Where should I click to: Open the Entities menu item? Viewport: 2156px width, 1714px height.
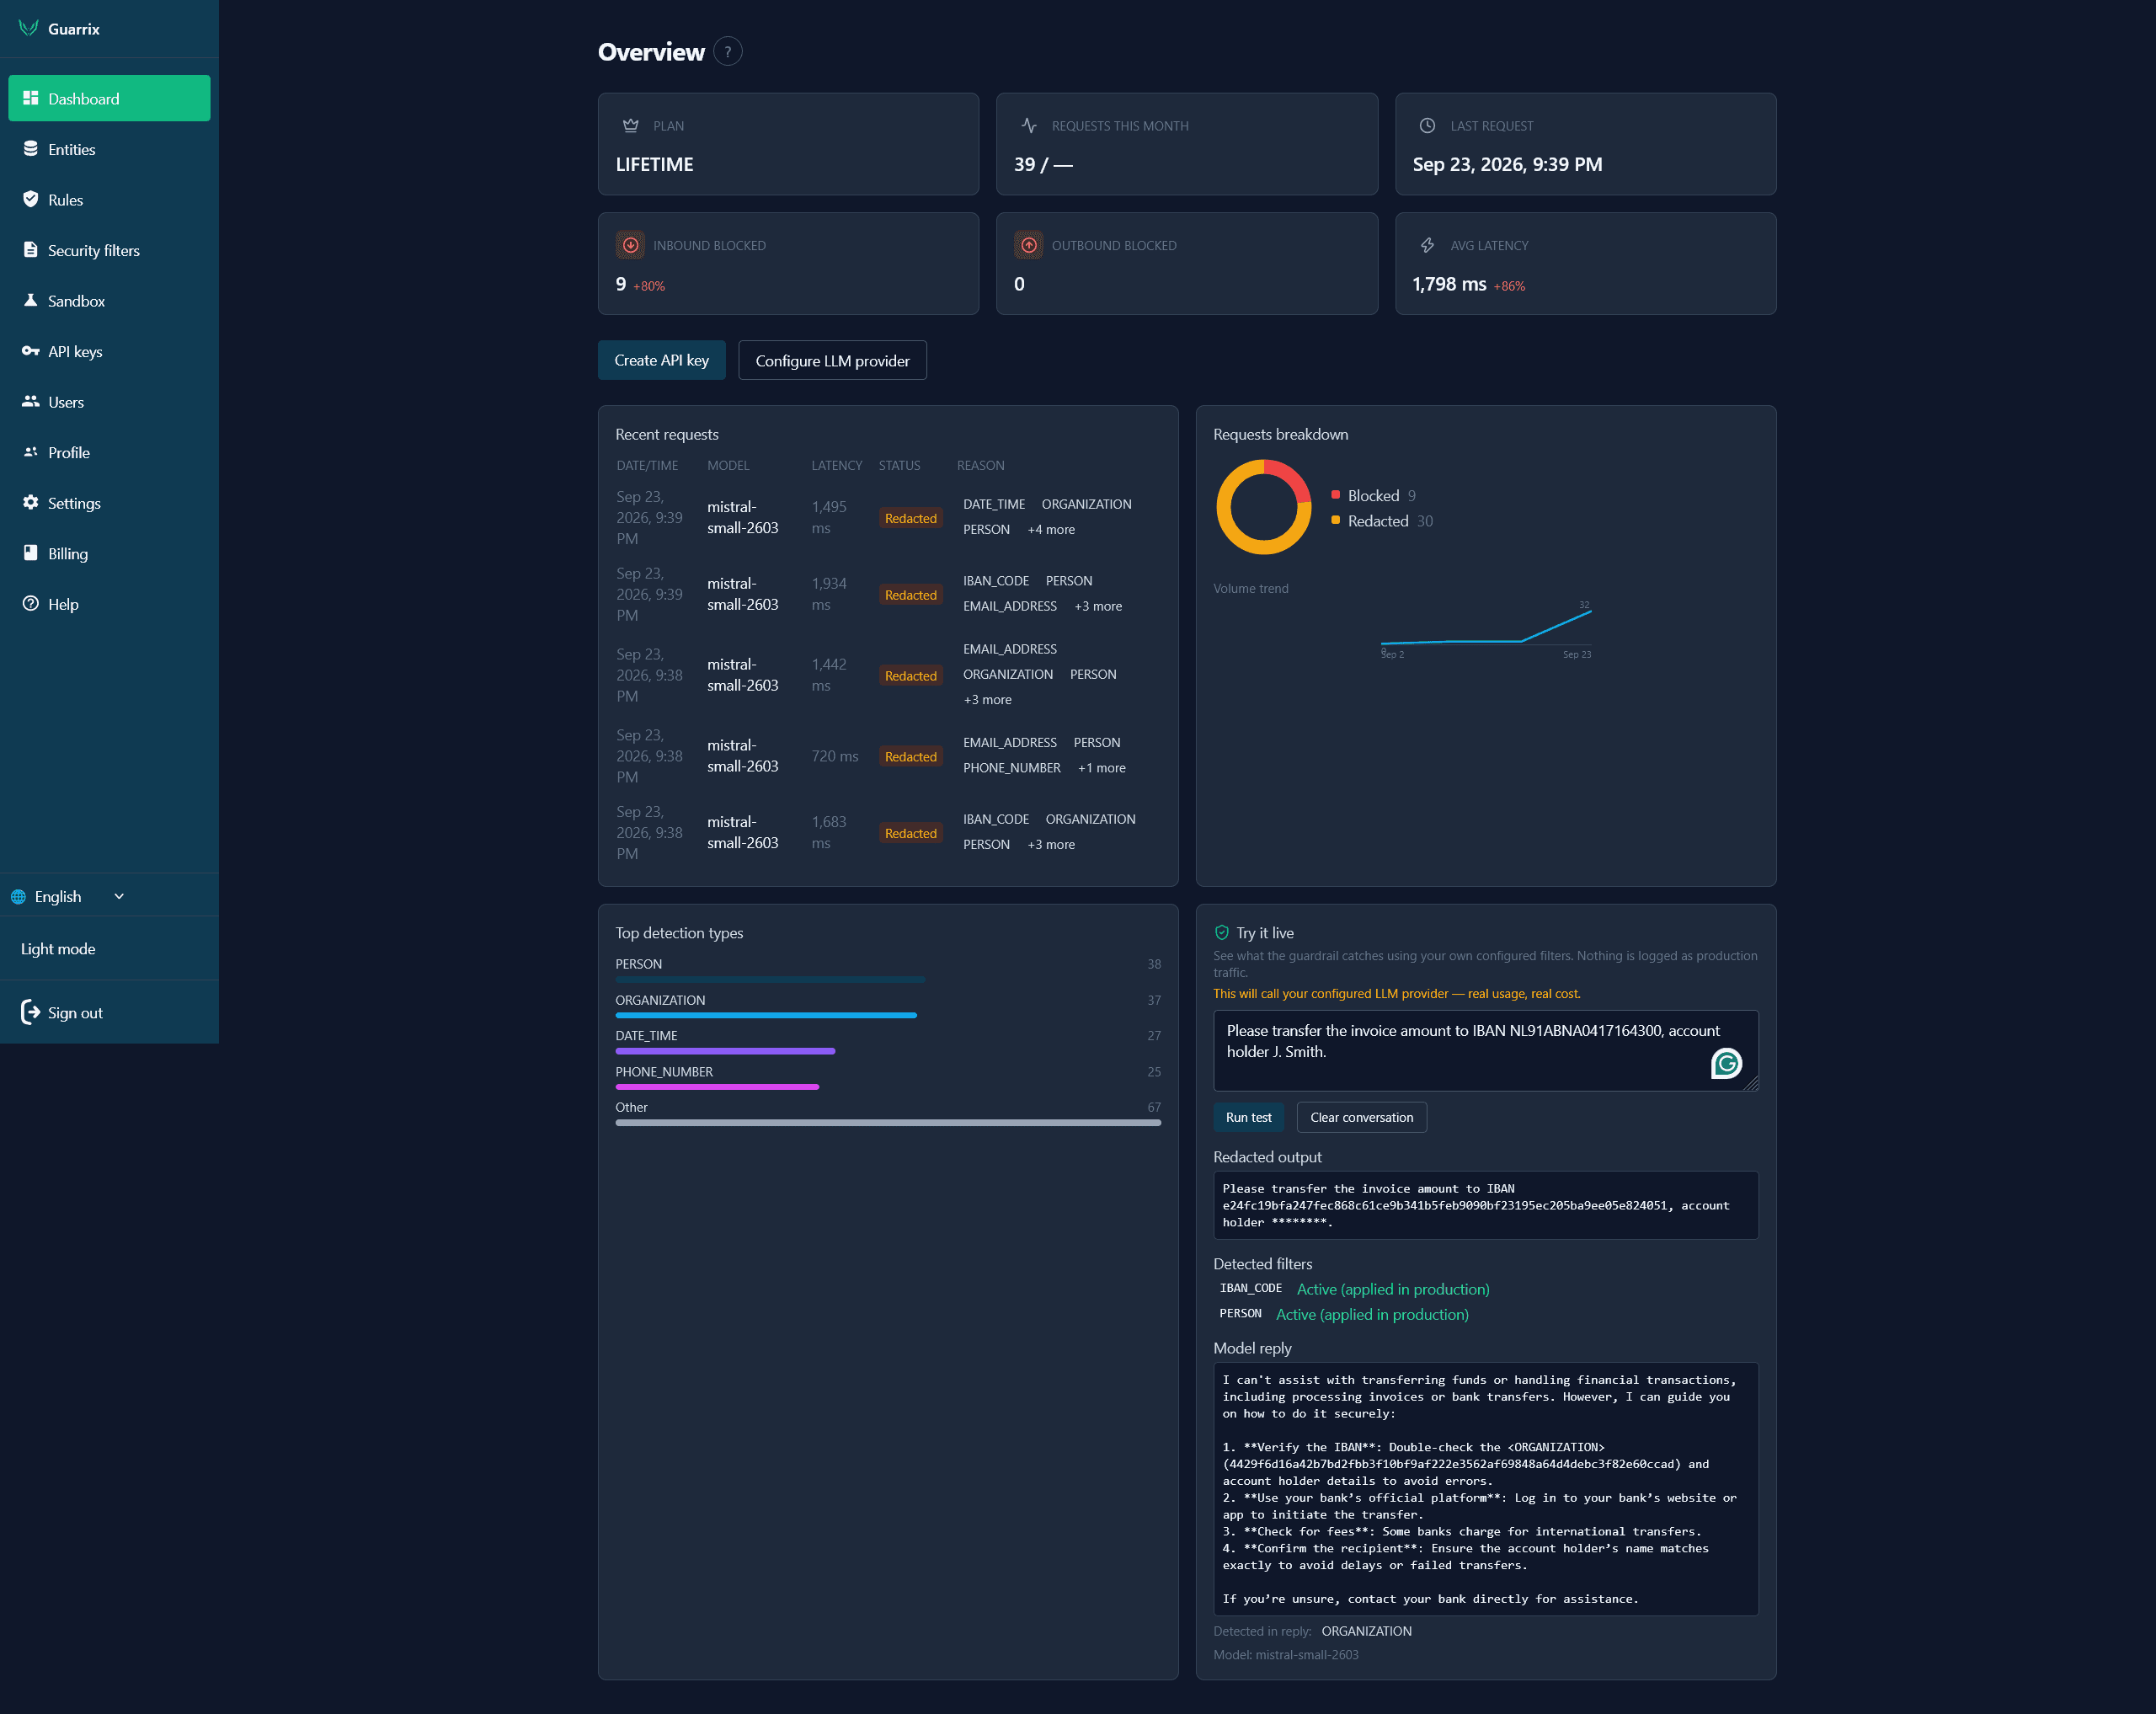(109, 149)
